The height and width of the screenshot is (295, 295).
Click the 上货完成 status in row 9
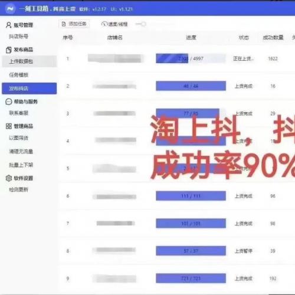coord(244,278)
